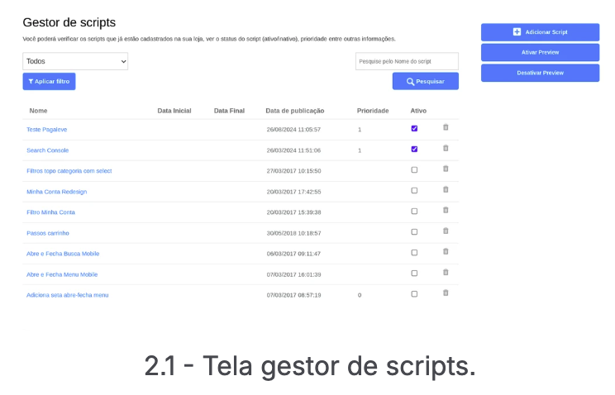This screenshot has width=615, height=395.
Task: Enable Ativo checkbox for Passos carrinho
Action: [x=414, y=232]
